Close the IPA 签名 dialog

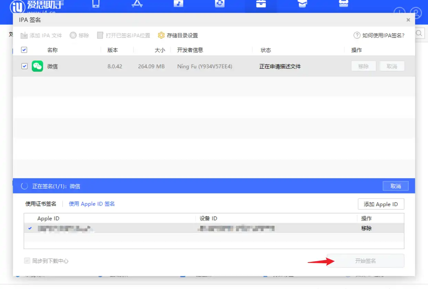click(x=408, y=20)
